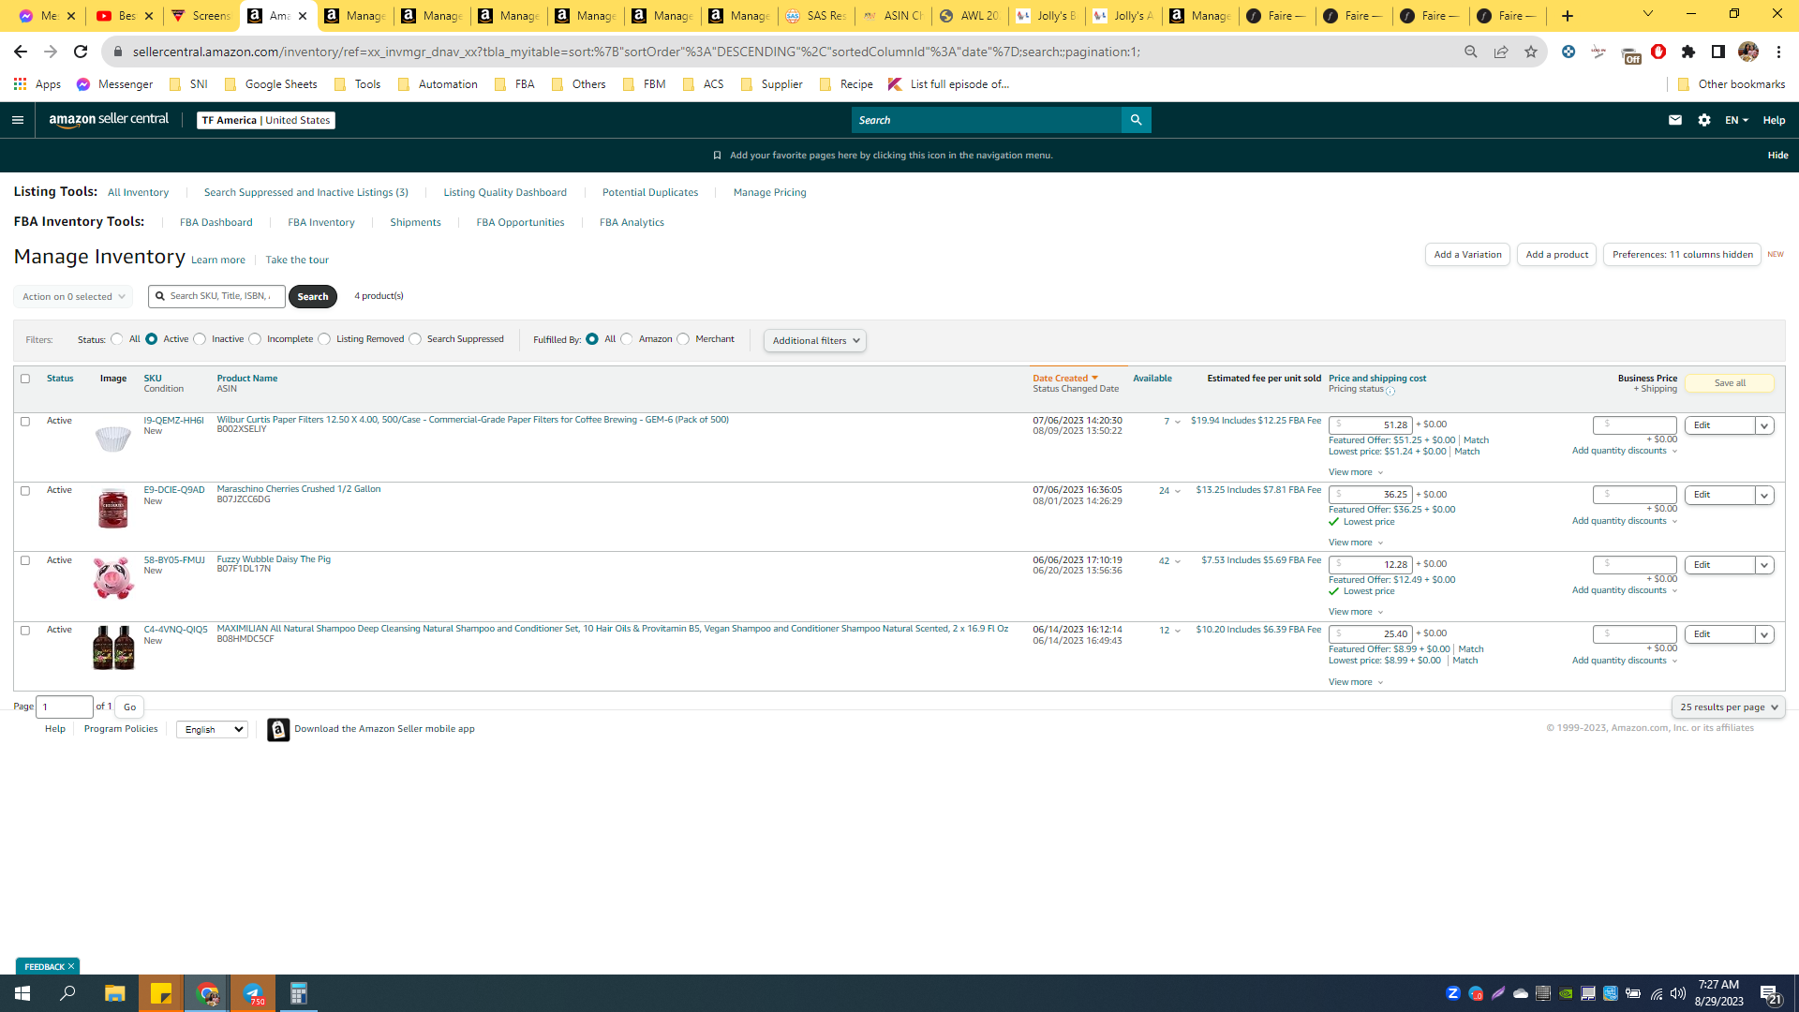Open the English language dropdown in footer
Image resolution: width=1799 pixels, height=1012 pixels.
point(212,730)
